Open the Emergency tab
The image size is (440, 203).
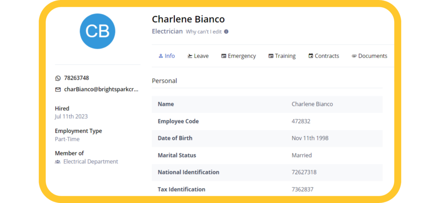click(x=238, y=56)
